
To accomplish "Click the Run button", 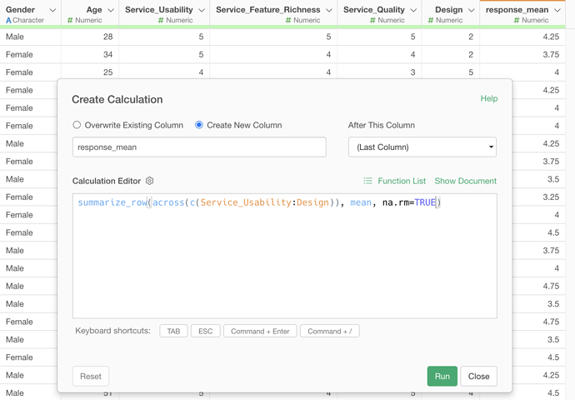I will (x=442, y=376).
